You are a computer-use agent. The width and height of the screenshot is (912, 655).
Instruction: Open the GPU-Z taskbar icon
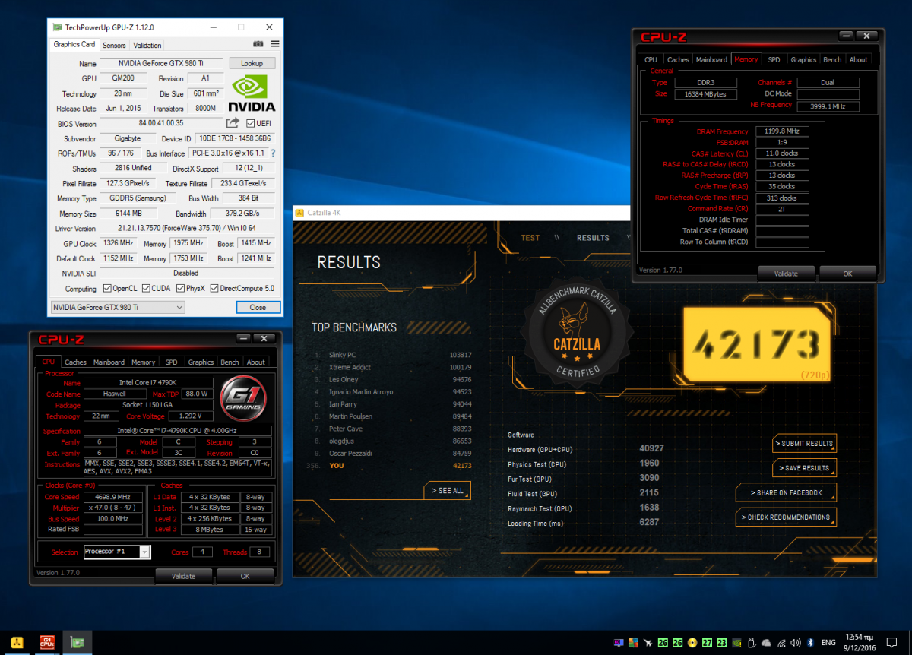click(77, 643)
